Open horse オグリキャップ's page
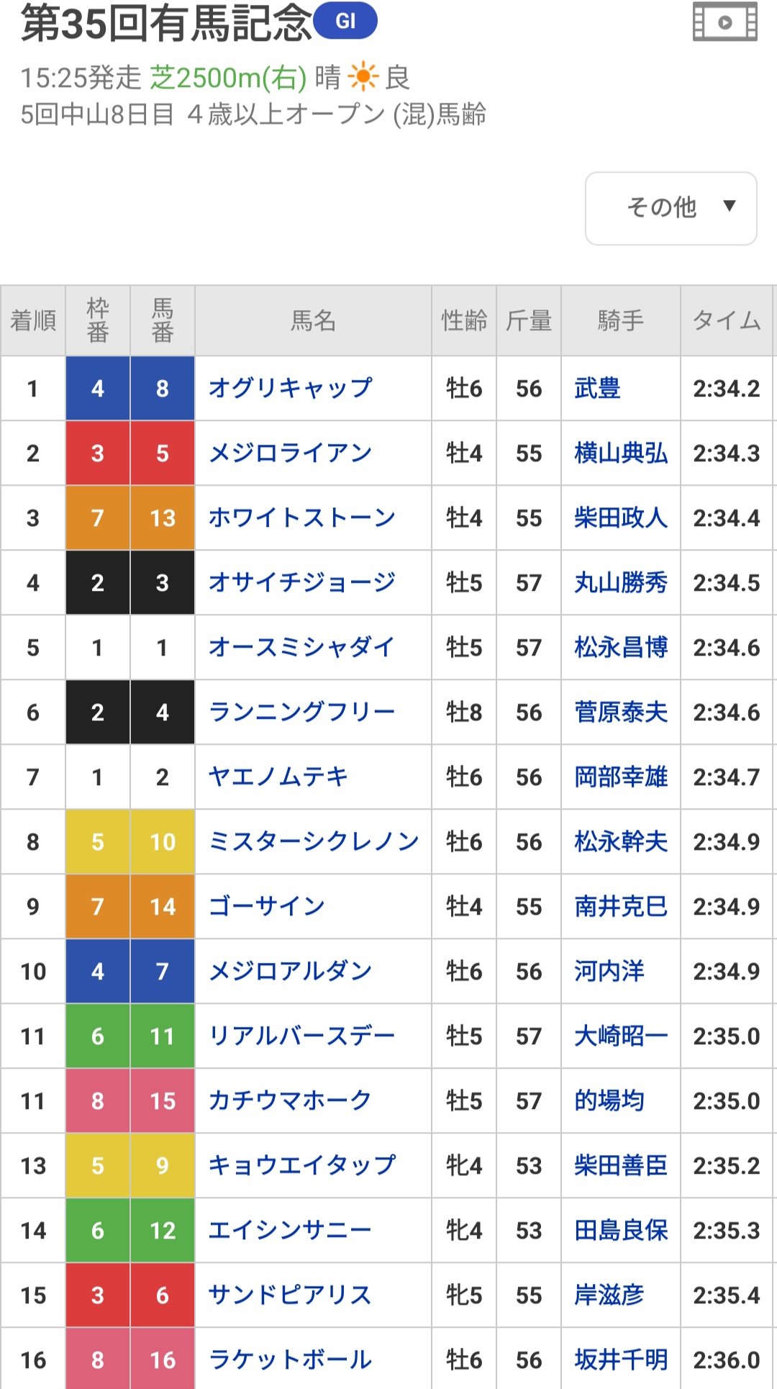The height and width of the screenshot is (1389, 777). point(290,389)
